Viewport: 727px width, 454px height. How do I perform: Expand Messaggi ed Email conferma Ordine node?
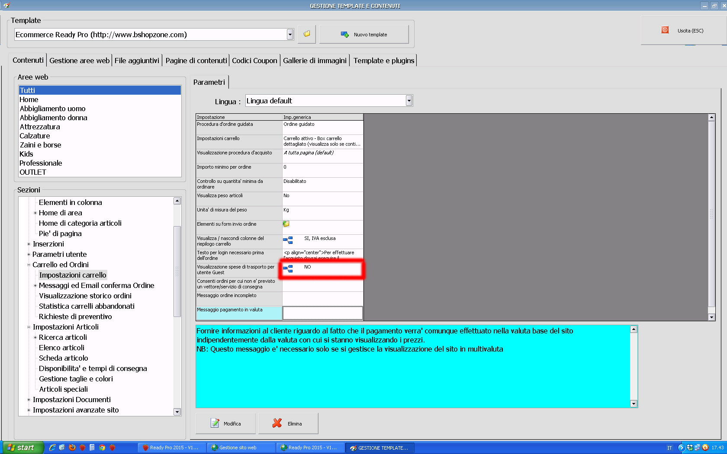(x=35, y=285)
